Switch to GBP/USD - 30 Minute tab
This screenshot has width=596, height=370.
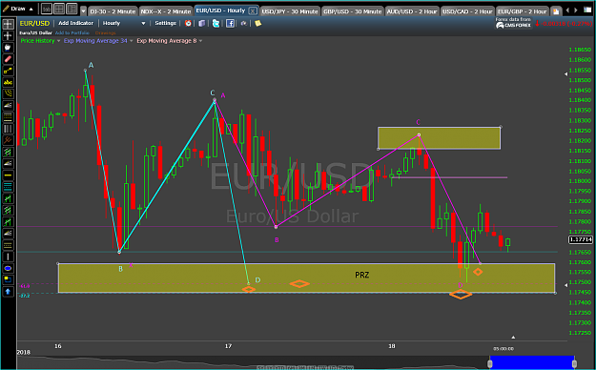352,11
